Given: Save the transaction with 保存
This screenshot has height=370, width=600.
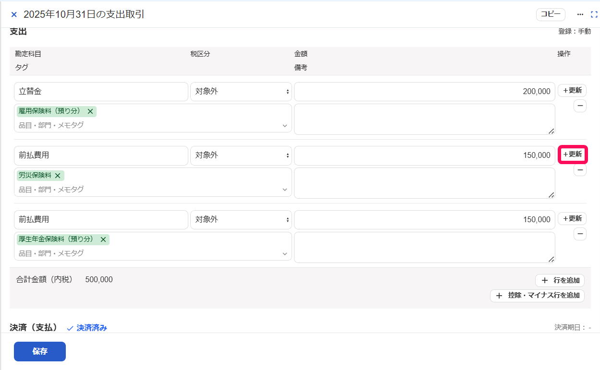Looking at the screenshot, I should coord(40,351).
